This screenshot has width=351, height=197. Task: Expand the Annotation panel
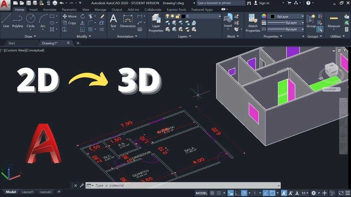(x=127, y=36)
